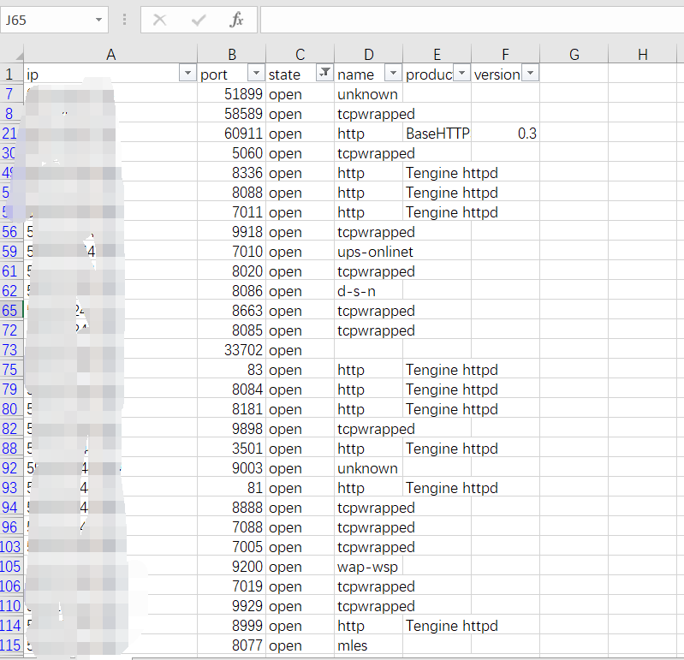Select row 8 header
This screenshot has width=684, height=660.
coord(11,113)
